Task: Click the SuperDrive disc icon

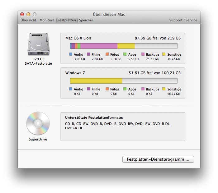Action: pos(38,123)
